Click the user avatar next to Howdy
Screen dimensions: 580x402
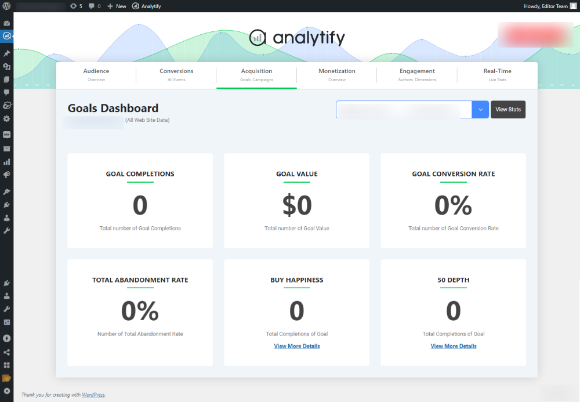(x=574, y=6)
